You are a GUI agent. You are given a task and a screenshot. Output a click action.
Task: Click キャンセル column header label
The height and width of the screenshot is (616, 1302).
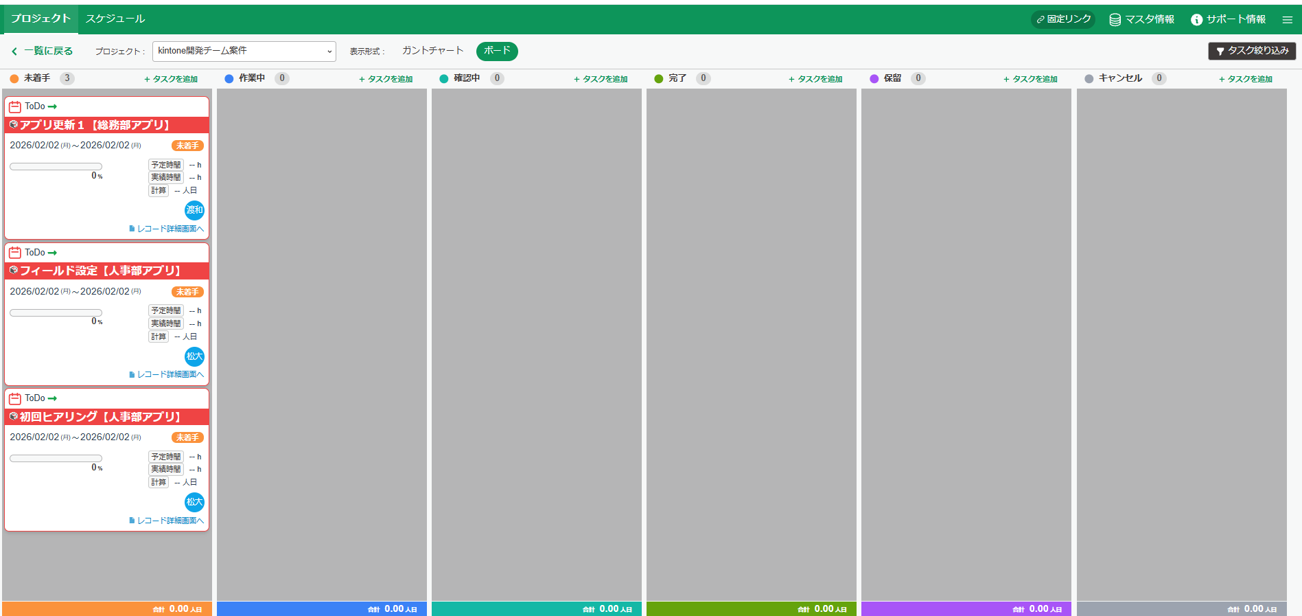(x=1120, y=78)
